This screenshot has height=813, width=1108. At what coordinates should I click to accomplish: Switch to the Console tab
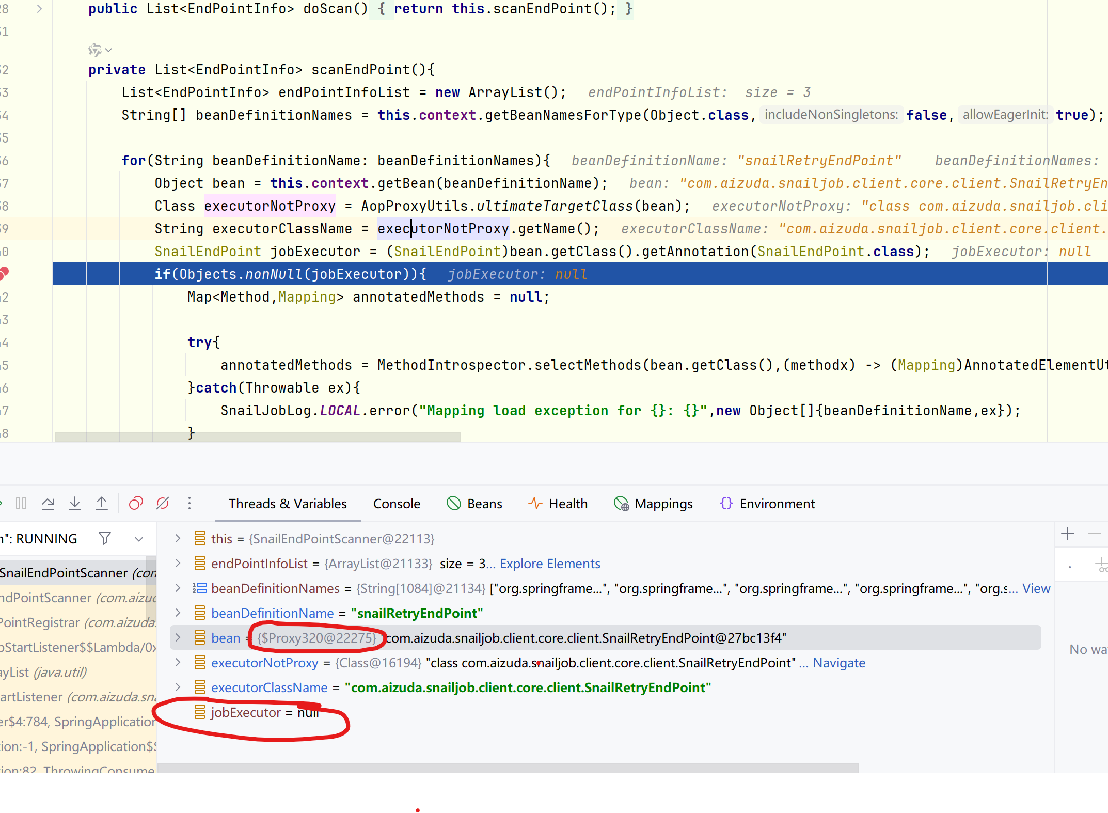click(x=397, y=504)
